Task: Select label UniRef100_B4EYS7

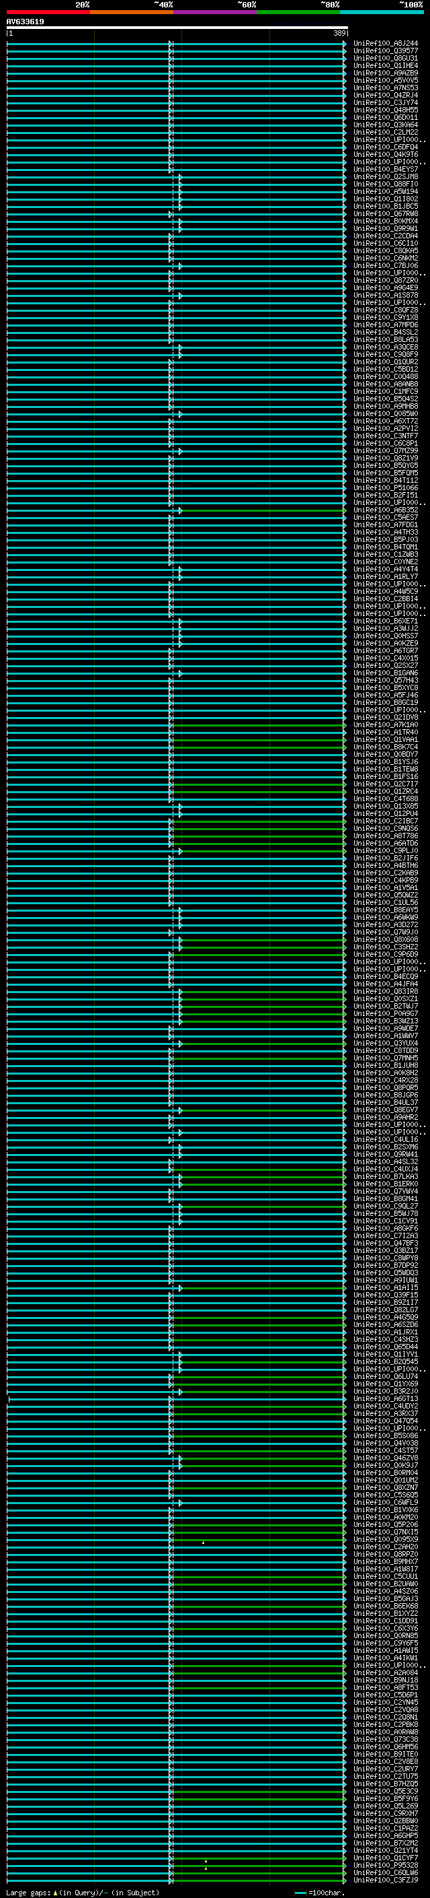Action: click(386, 169)
